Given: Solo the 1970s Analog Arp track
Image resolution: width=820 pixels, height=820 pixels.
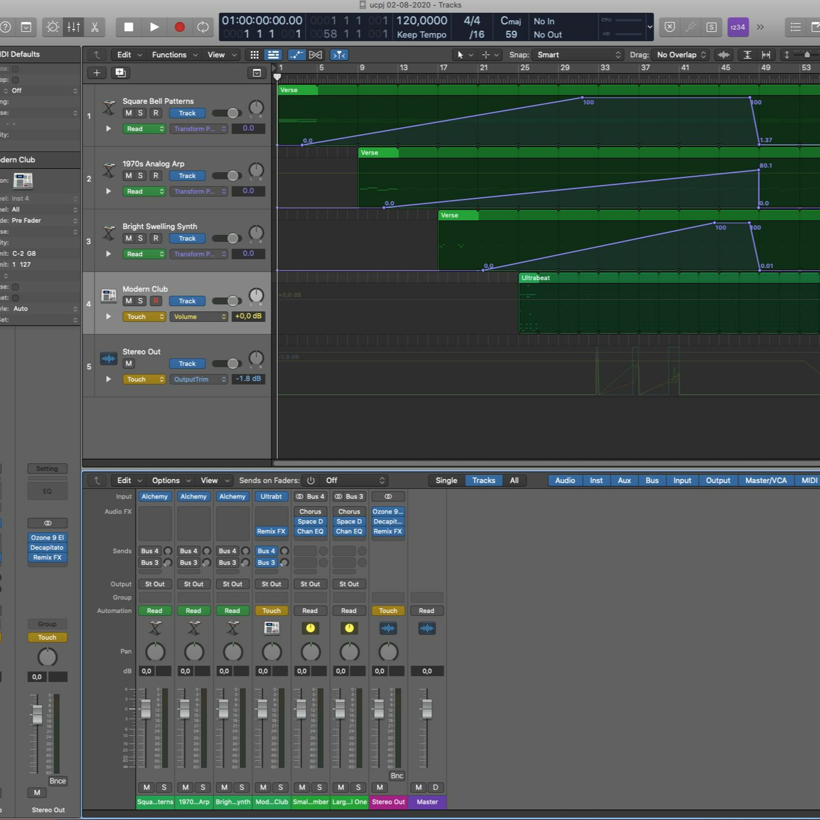Looking at the screenshot, I should click(x=140, y=176).
